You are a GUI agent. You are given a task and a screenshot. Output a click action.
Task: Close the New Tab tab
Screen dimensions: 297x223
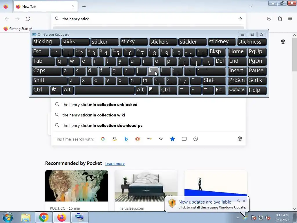(73, 6)
